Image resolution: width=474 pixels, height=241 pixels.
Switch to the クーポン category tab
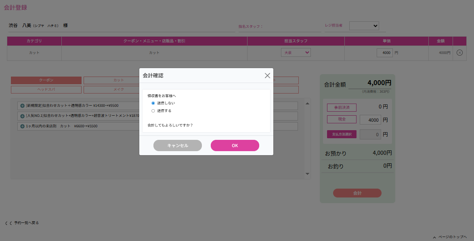[46, 80]
